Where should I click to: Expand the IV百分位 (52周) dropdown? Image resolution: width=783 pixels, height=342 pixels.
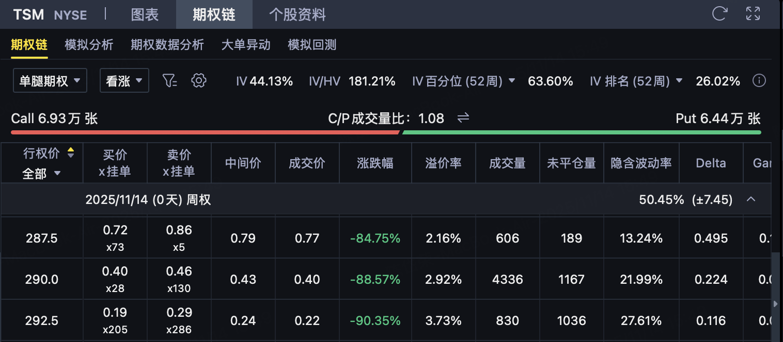pyautogui.click(x=511, y=81)
